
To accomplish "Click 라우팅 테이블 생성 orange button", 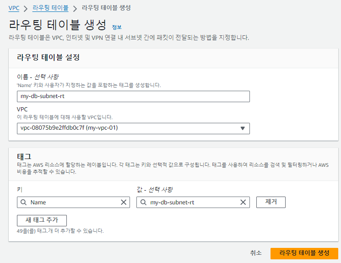I will pos(304,253).
